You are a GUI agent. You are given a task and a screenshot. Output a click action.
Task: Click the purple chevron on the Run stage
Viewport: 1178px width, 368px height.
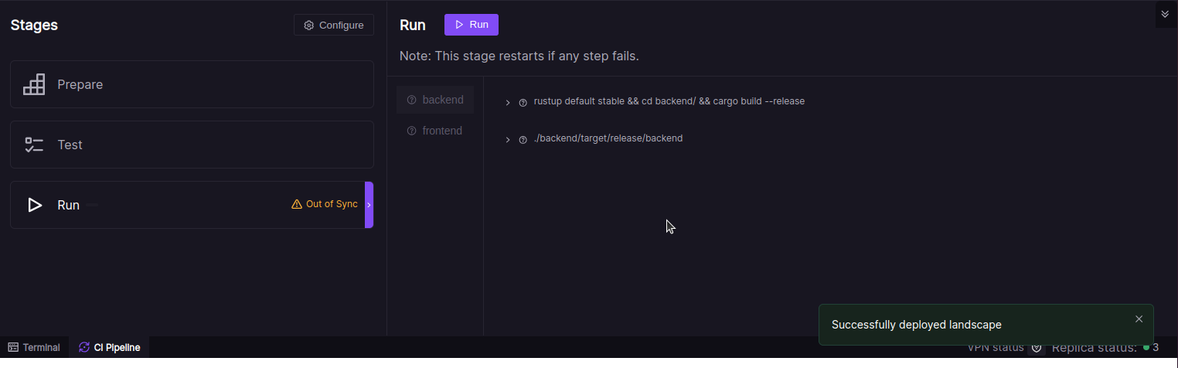click(369, 205)
